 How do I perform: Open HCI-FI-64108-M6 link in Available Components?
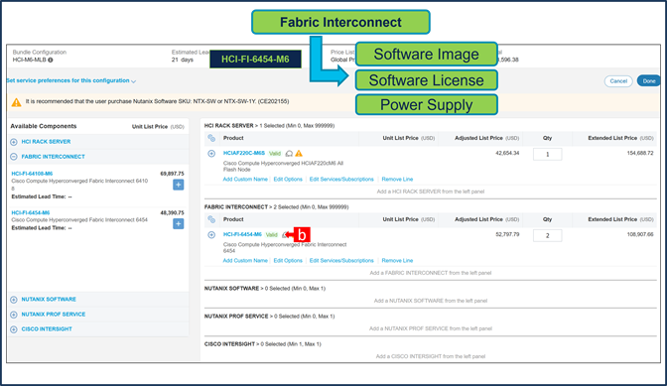coord(32,174)
